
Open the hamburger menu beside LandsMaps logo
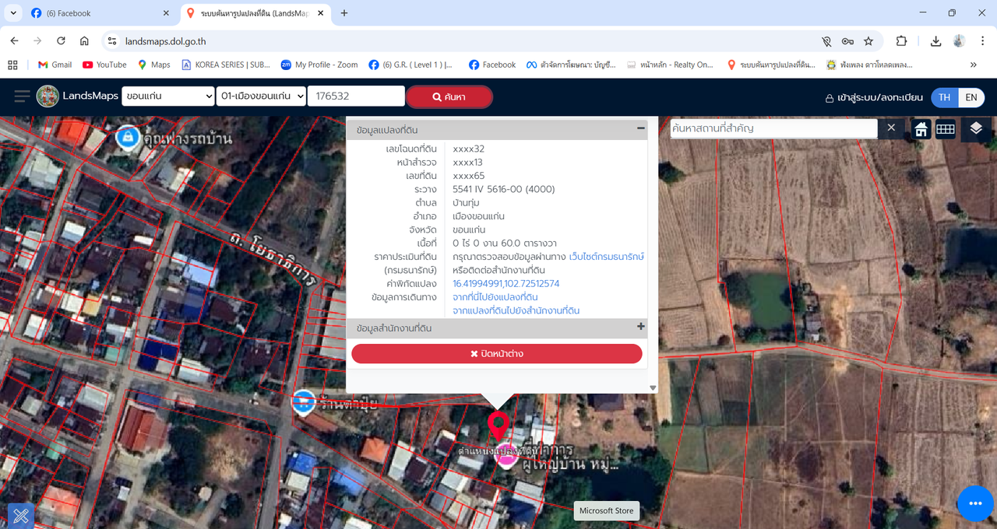pyautogui.click(x=22, y=96)
